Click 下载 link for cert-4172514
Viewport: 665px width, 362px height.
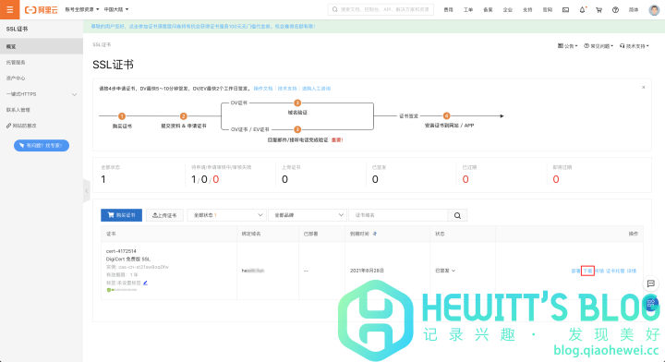tap(587, 271)
